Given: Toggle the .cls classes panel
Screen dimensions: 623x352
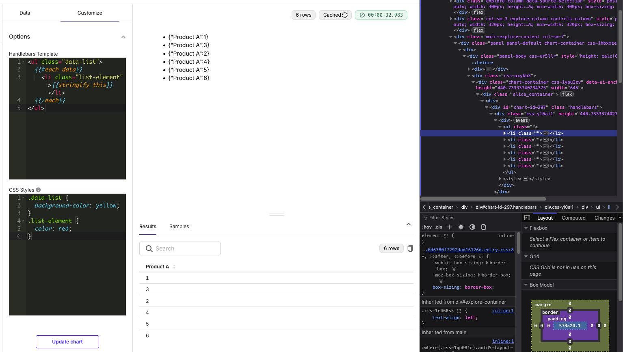Looking at the screenshot, I should [439, 227].
